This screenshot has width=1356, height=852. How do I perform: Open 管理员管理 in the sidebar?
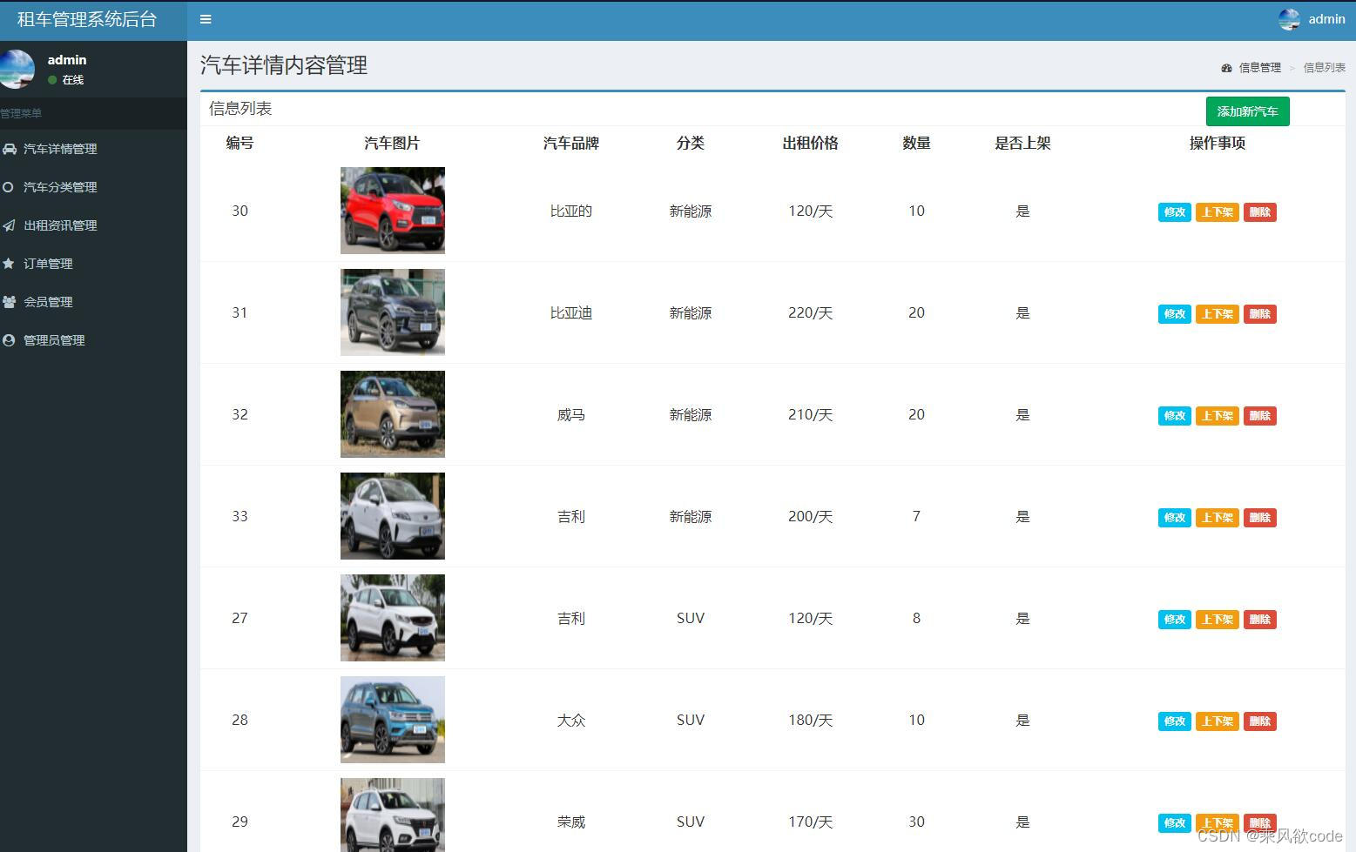pyautogui.click(x=93, y=340)
